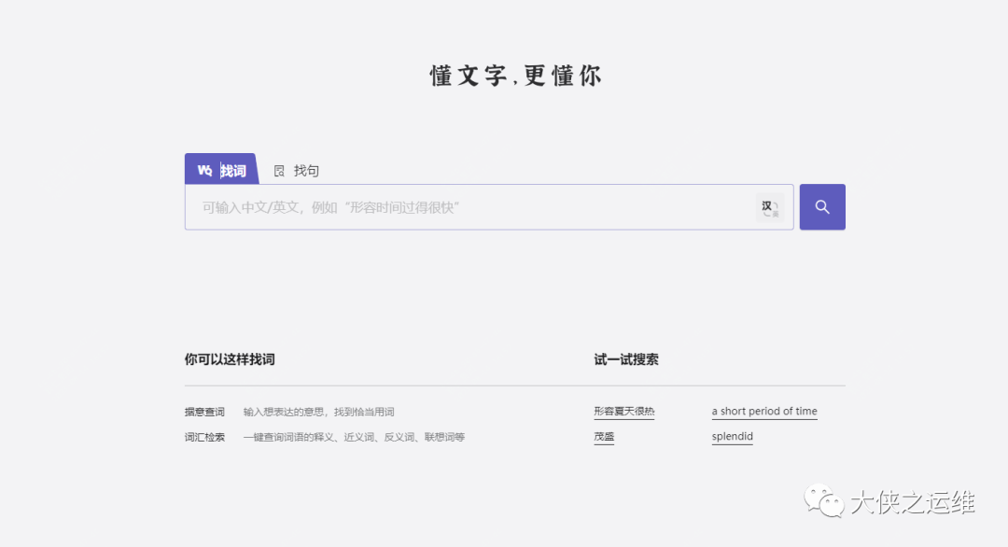The height and width of the screenshot is (547, 1008).
Task: Switch to the 找句 tab
Action: (306, 170)
